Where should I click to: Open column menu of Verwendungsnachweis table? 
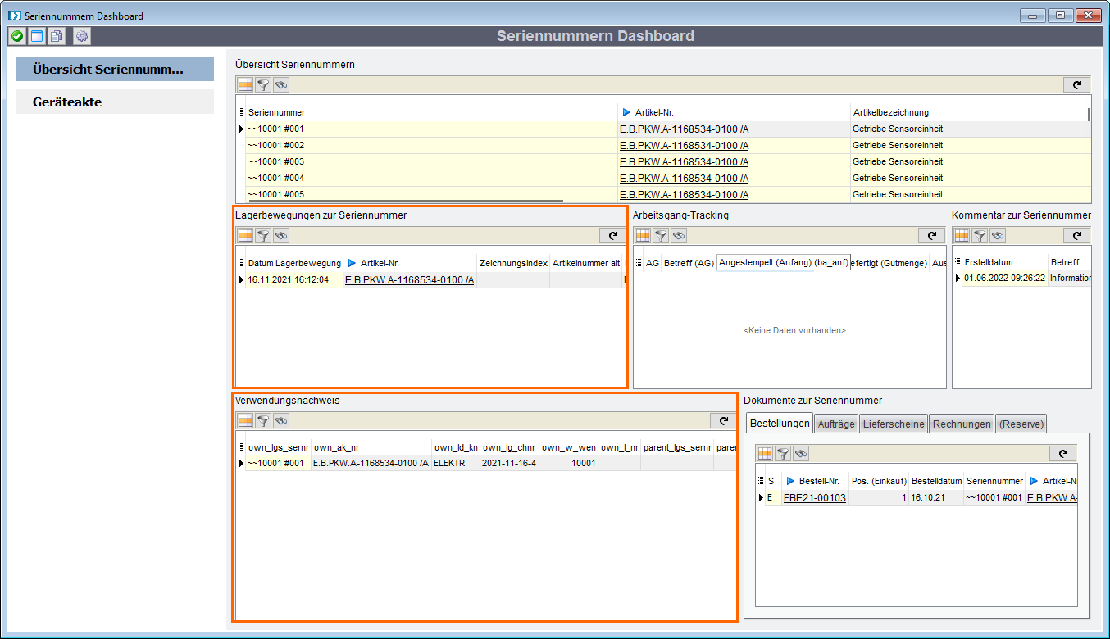point(241,447)
